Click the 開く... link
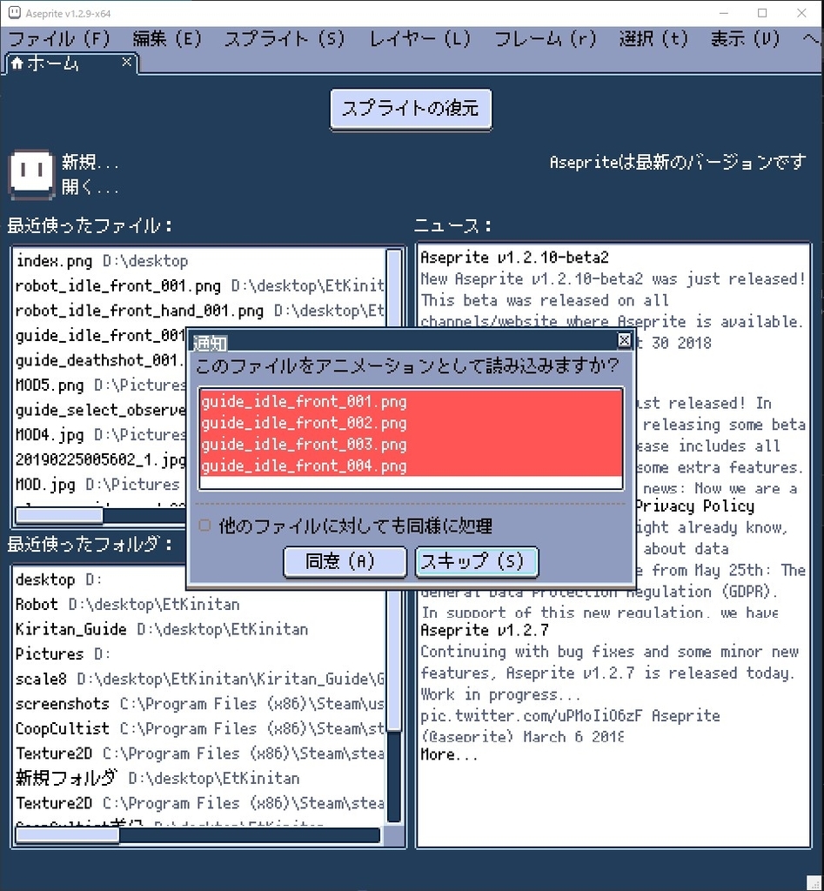Viewport: 824px width, 891px height. [90, 186]
